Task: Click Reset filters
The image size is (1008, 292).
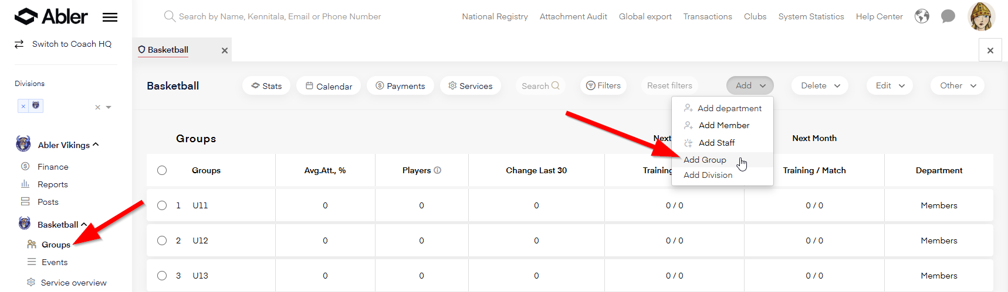Action: pyautogui.click(x=669, y=85)
